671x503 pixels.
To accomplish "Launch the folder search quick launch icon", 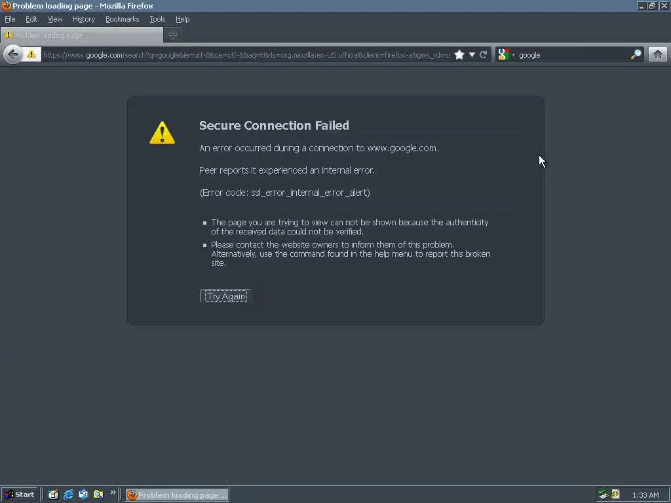I will (x=98, y=494).
